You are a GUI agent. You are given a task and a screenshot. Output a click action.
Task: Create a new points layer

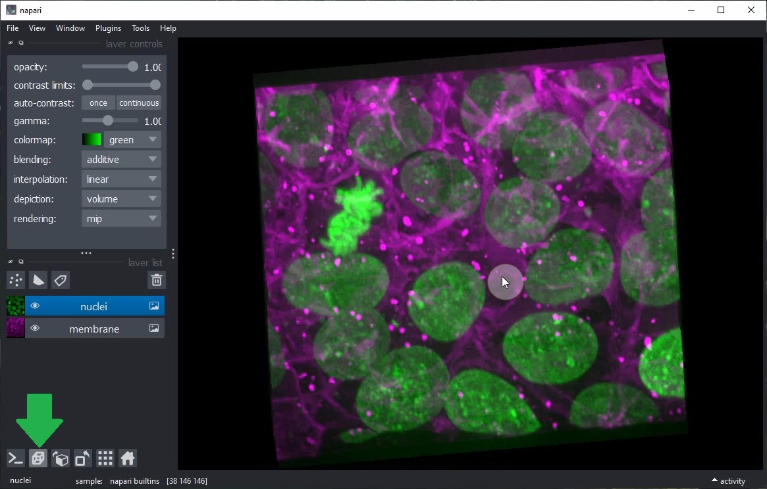[x=16, y=281]
